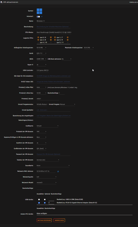Screen dimensions: 138x227
Task: Click the ABBRECHEN button
Action: (x=59, y=220)
